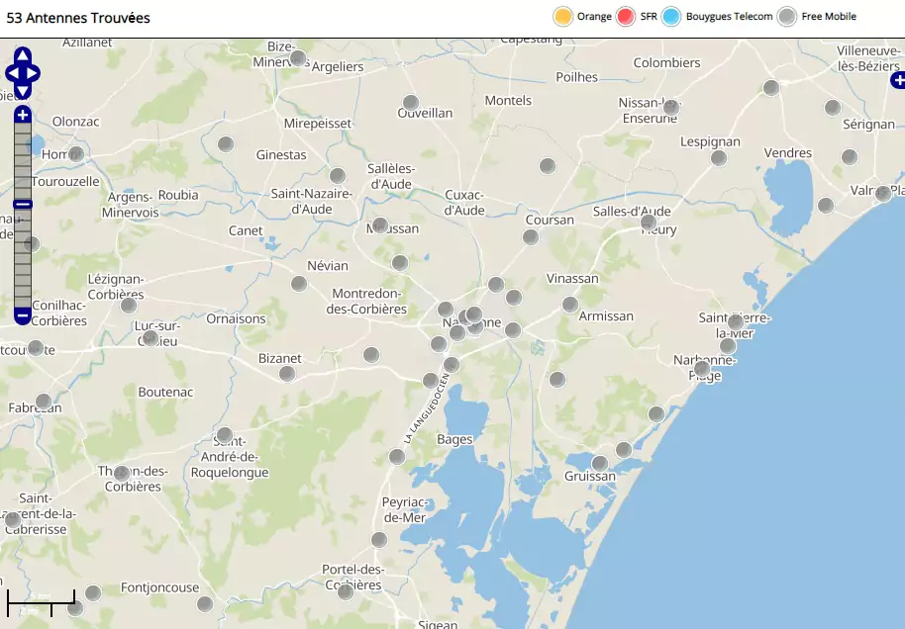Viewport: 905px width, 629px height.
Task: Expand the layer switcher plus at right edge
Action: (x=897, y=79)
